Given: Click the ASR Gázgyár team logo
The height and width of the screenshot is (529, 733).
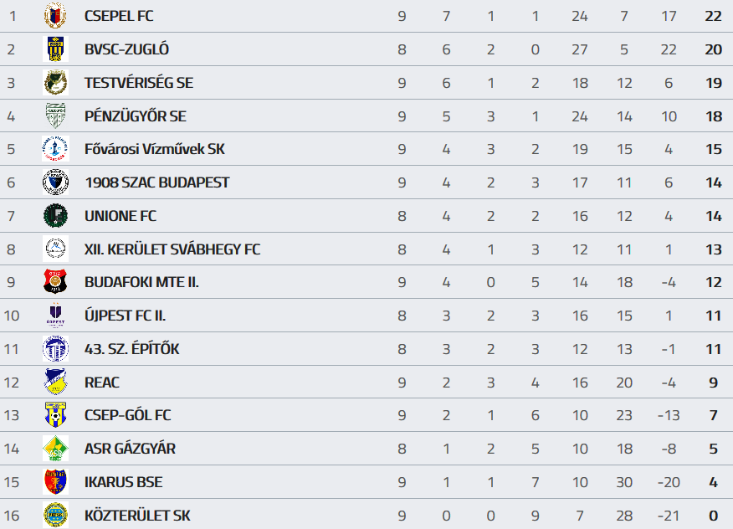Looking at the screenshot, I should tap(55, 449).
